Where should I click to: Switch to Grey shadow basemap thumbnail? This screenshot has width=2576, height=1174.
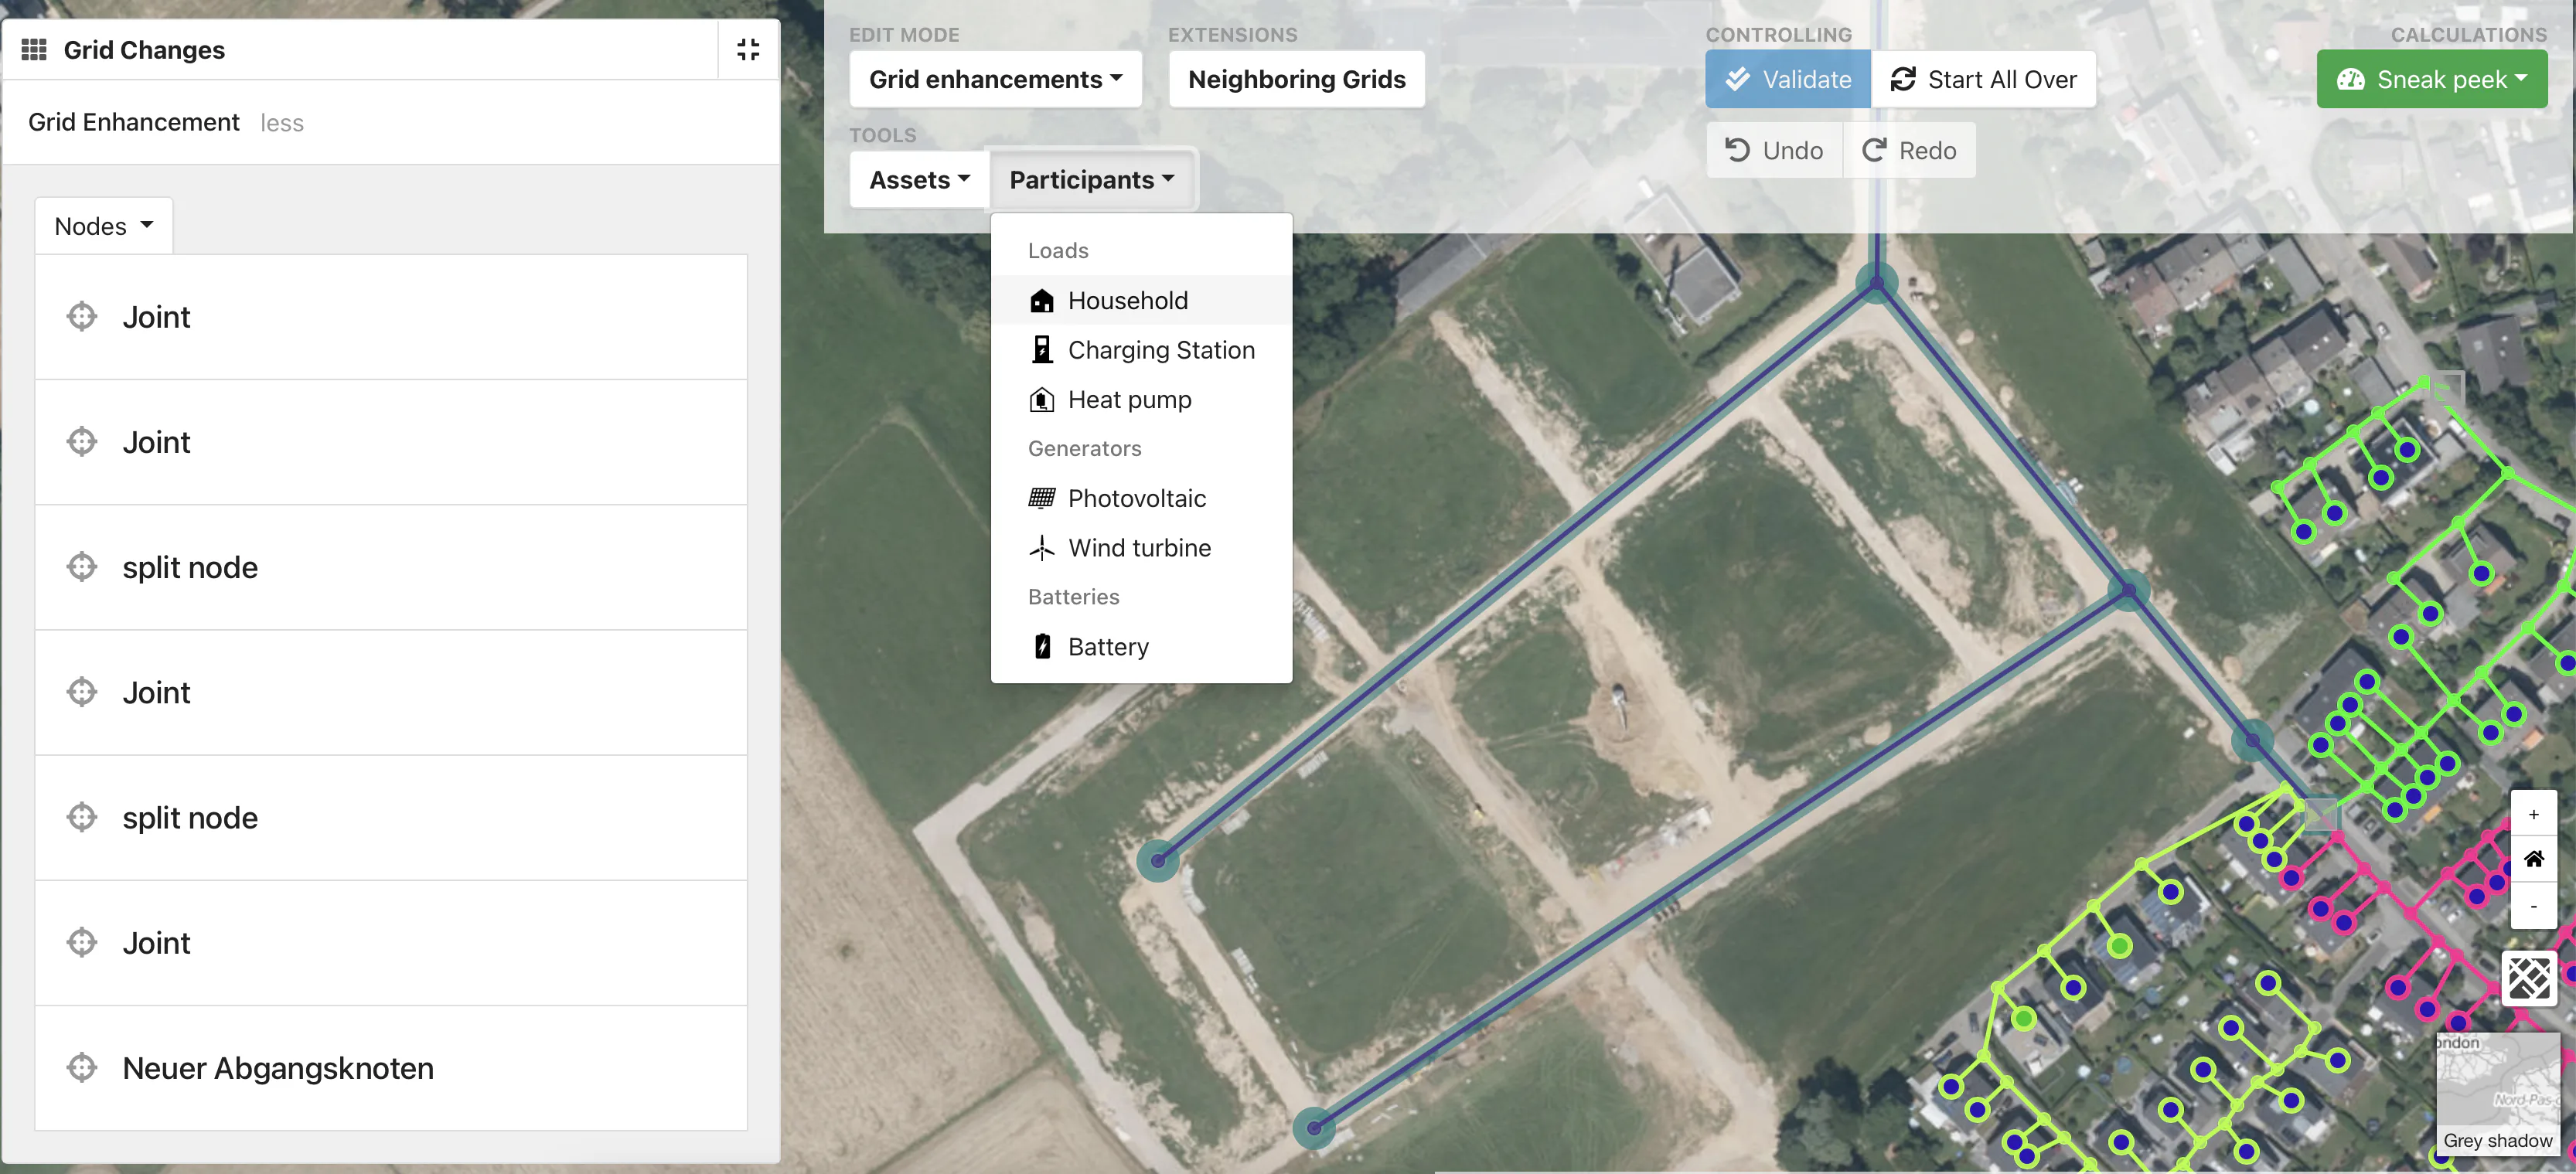[x=2496, y=1093]
